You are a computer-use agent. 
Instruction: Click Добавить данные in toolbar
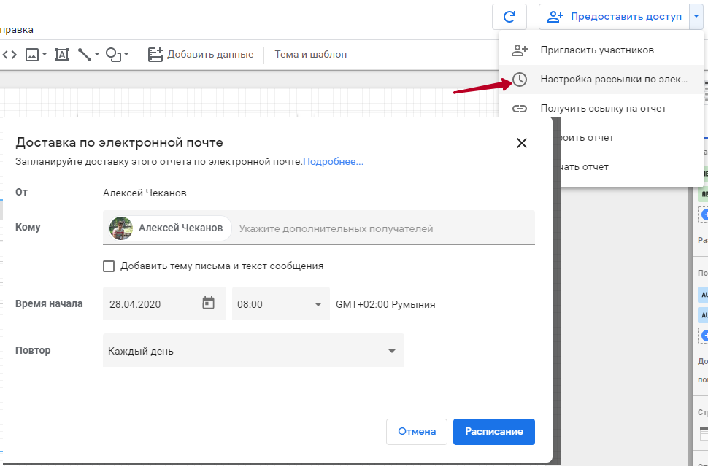coord(201,54)
